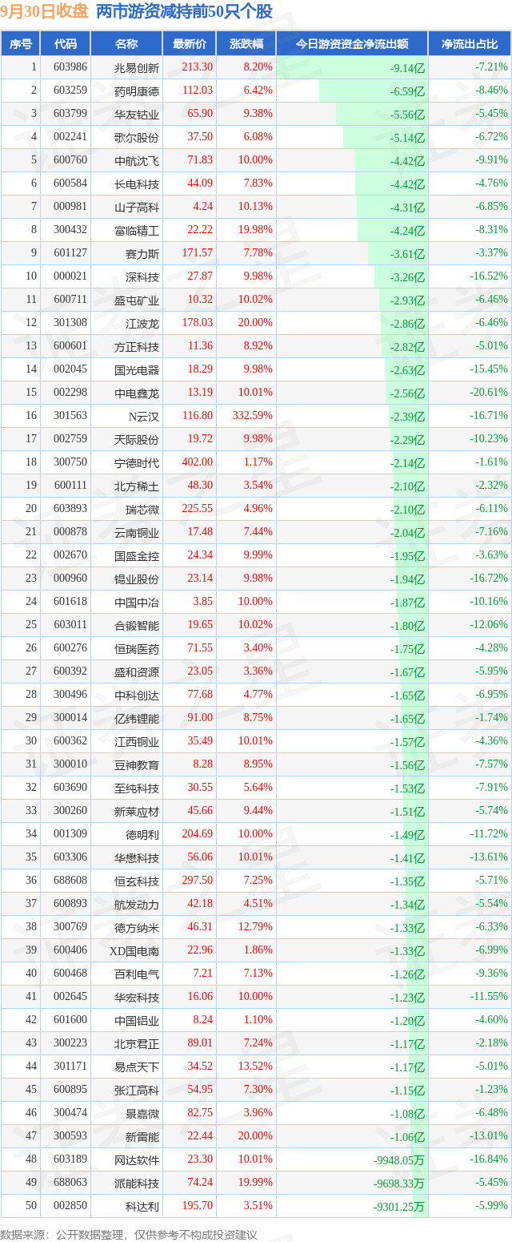Click the 序号 column header
This screenshot has height=1242, width=512.
click(x=21, y=44)
